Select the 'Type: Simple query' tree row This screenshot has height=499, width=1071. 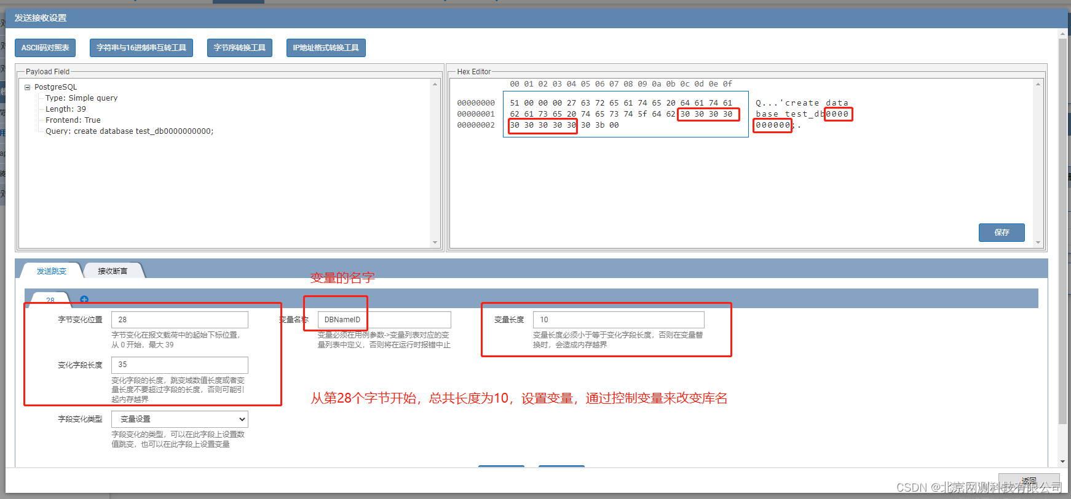[81, 98]
